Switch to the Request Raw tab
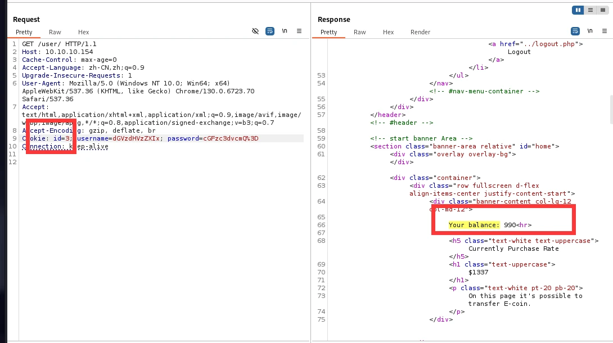This screenshot has width=613, height=343. click(x=55, y=32)
